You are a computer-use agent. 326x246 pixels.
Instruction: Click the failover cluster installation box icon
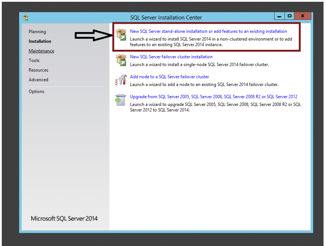121,60
